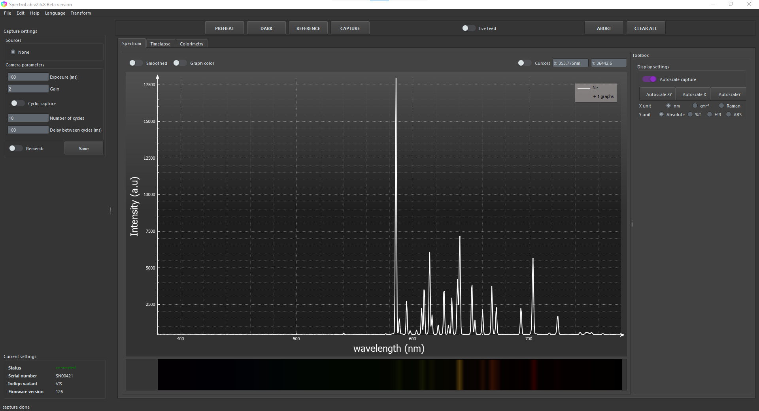This screenshot has height=411, width=759.
Task: Click the DARK button
Action: [266, 28]
